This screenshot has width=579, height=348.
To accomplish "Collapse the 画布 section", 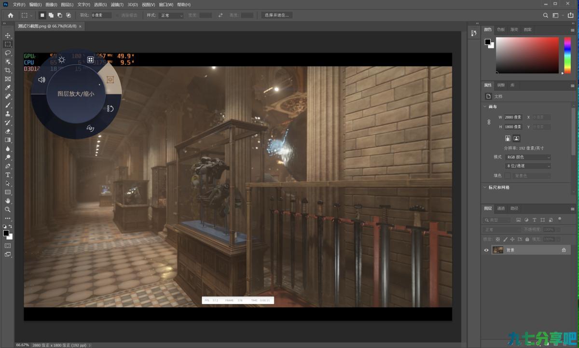I will (x=485, y=107).
